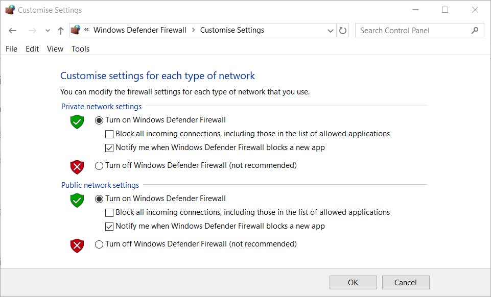Click the green shield under Private network
This screenshot has width=491, height=297.
[x=77, y=121]
